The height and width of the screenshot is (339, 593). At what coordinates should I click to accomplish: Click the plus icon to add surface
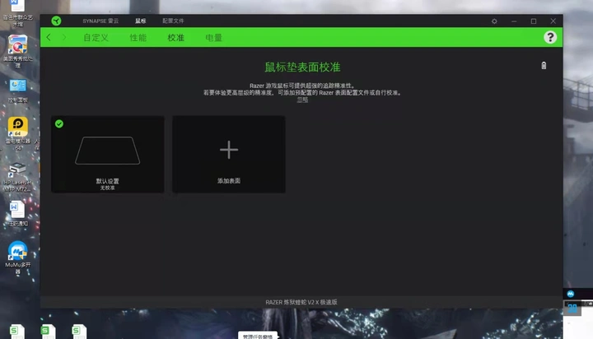tap(229, 150)
